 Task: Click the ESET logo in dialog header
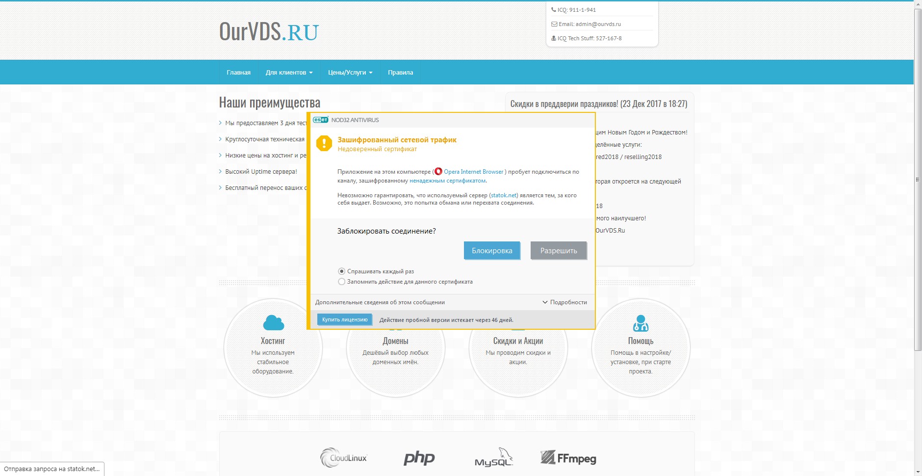321,120
